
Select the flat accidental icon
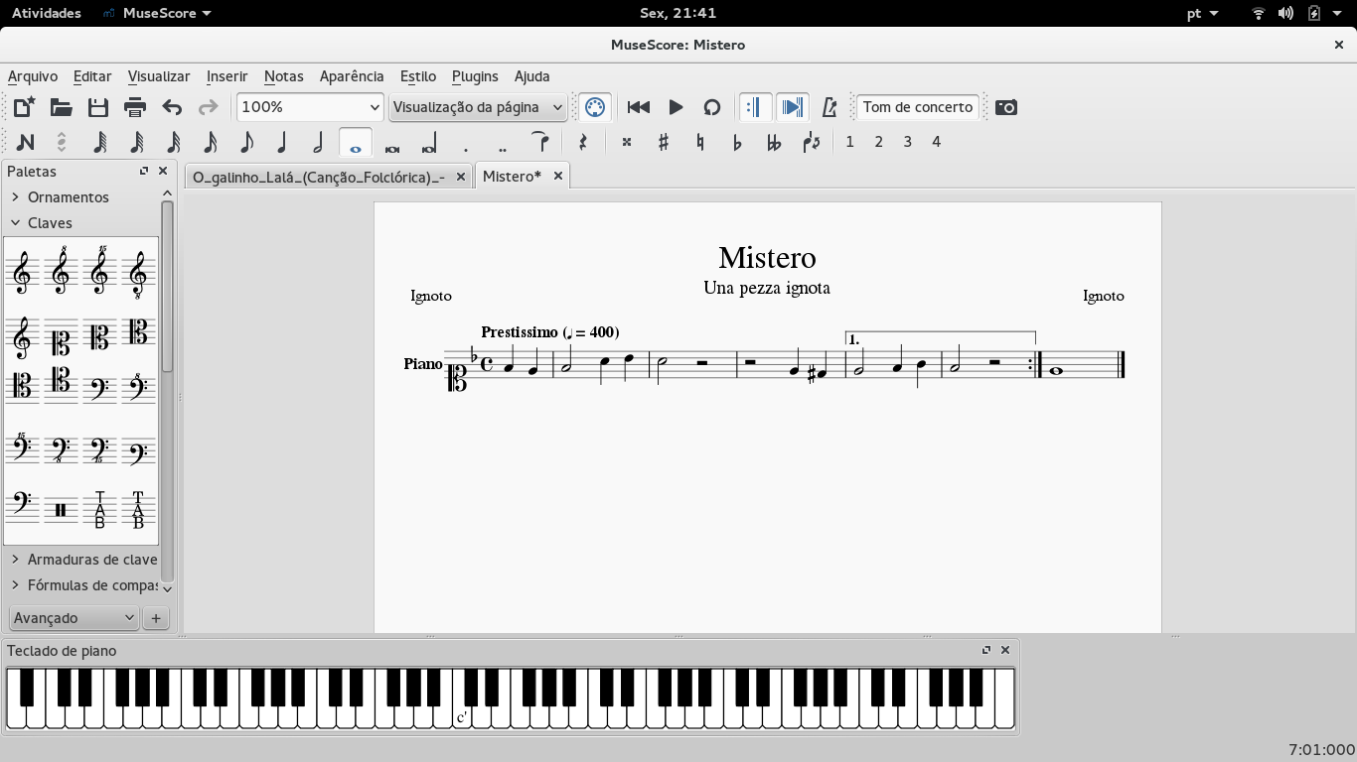736,142
